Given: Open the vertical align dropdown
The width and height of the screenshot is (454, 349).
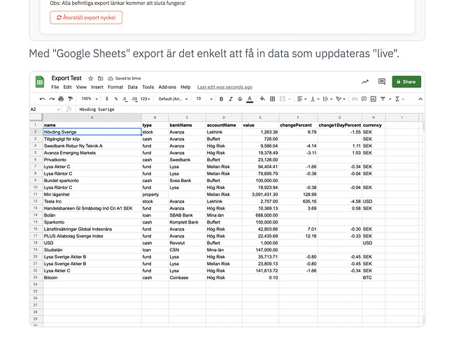Looking at the screenshot, I should (315, 99).
